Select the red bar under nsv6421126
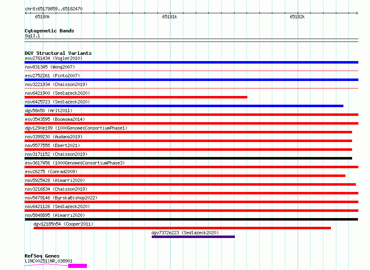This screenshot has height=270, width=370. tap(191, 211)
